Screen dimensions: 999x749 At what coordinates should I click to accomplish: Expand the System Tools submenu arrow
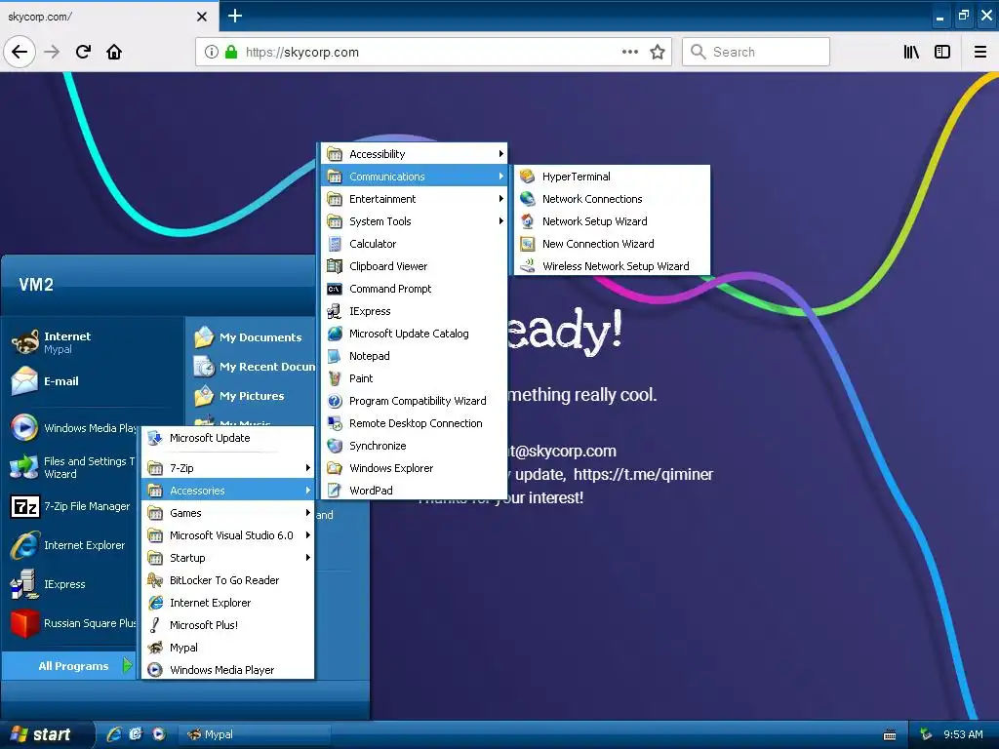[x=501, y=221]
